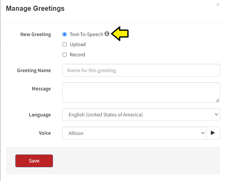Click the chevron arrow next to Allison
The width and height of the screenshot is (225, 181).
coord(203,133)
